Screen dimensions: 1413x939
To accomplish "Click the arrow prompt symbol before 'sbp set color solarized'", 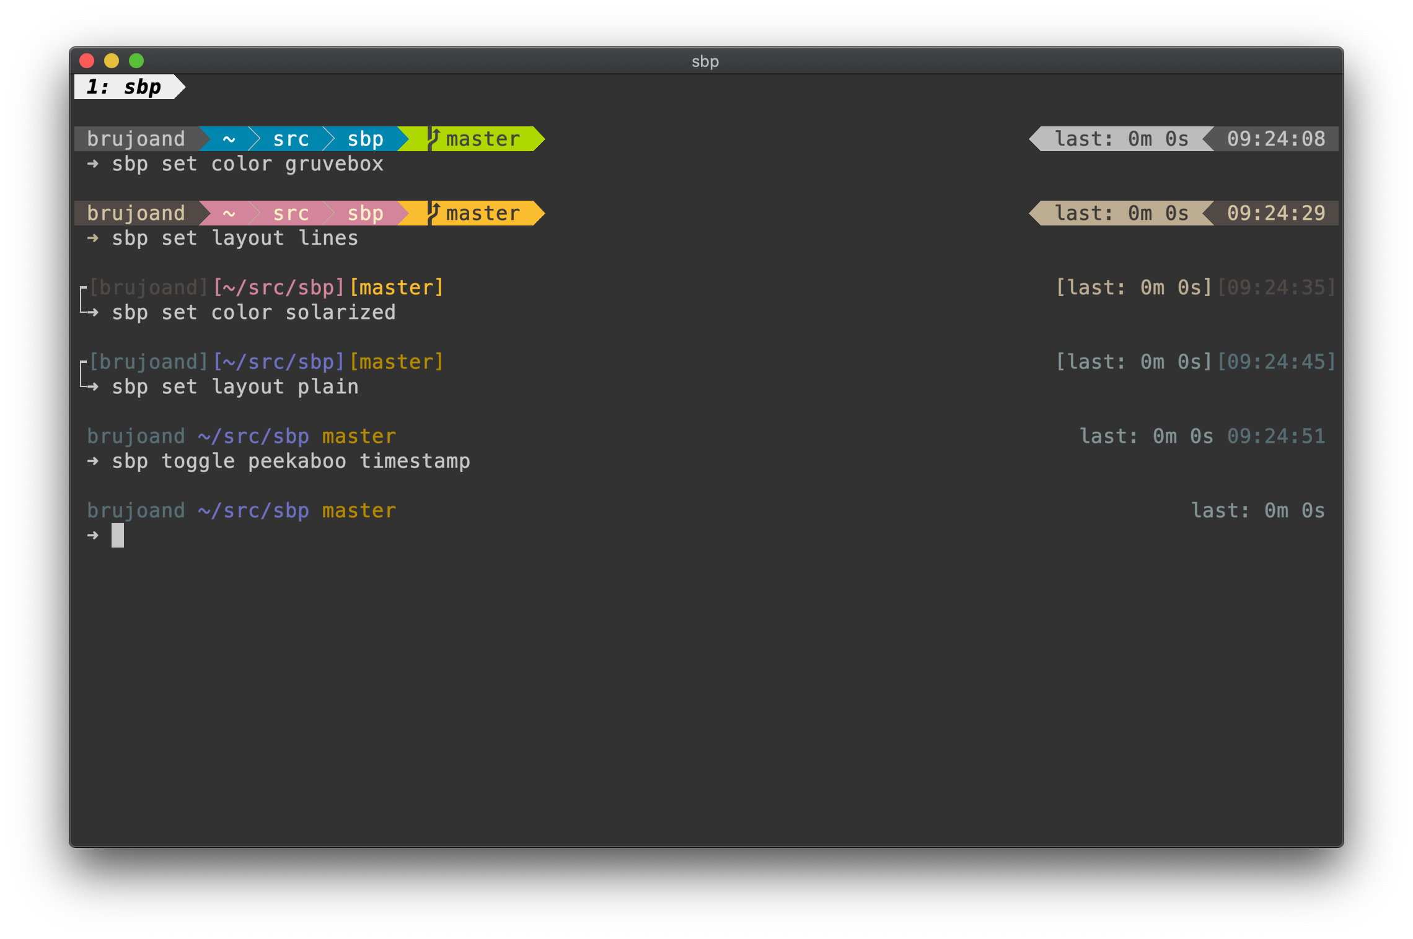I will (x=92, y=312).
